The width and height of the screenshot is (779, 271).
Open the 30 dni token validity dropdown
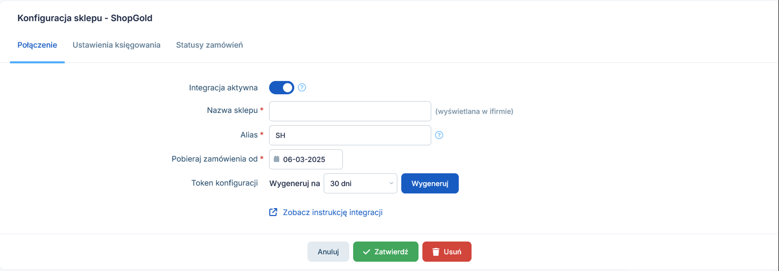coord(361,183)
